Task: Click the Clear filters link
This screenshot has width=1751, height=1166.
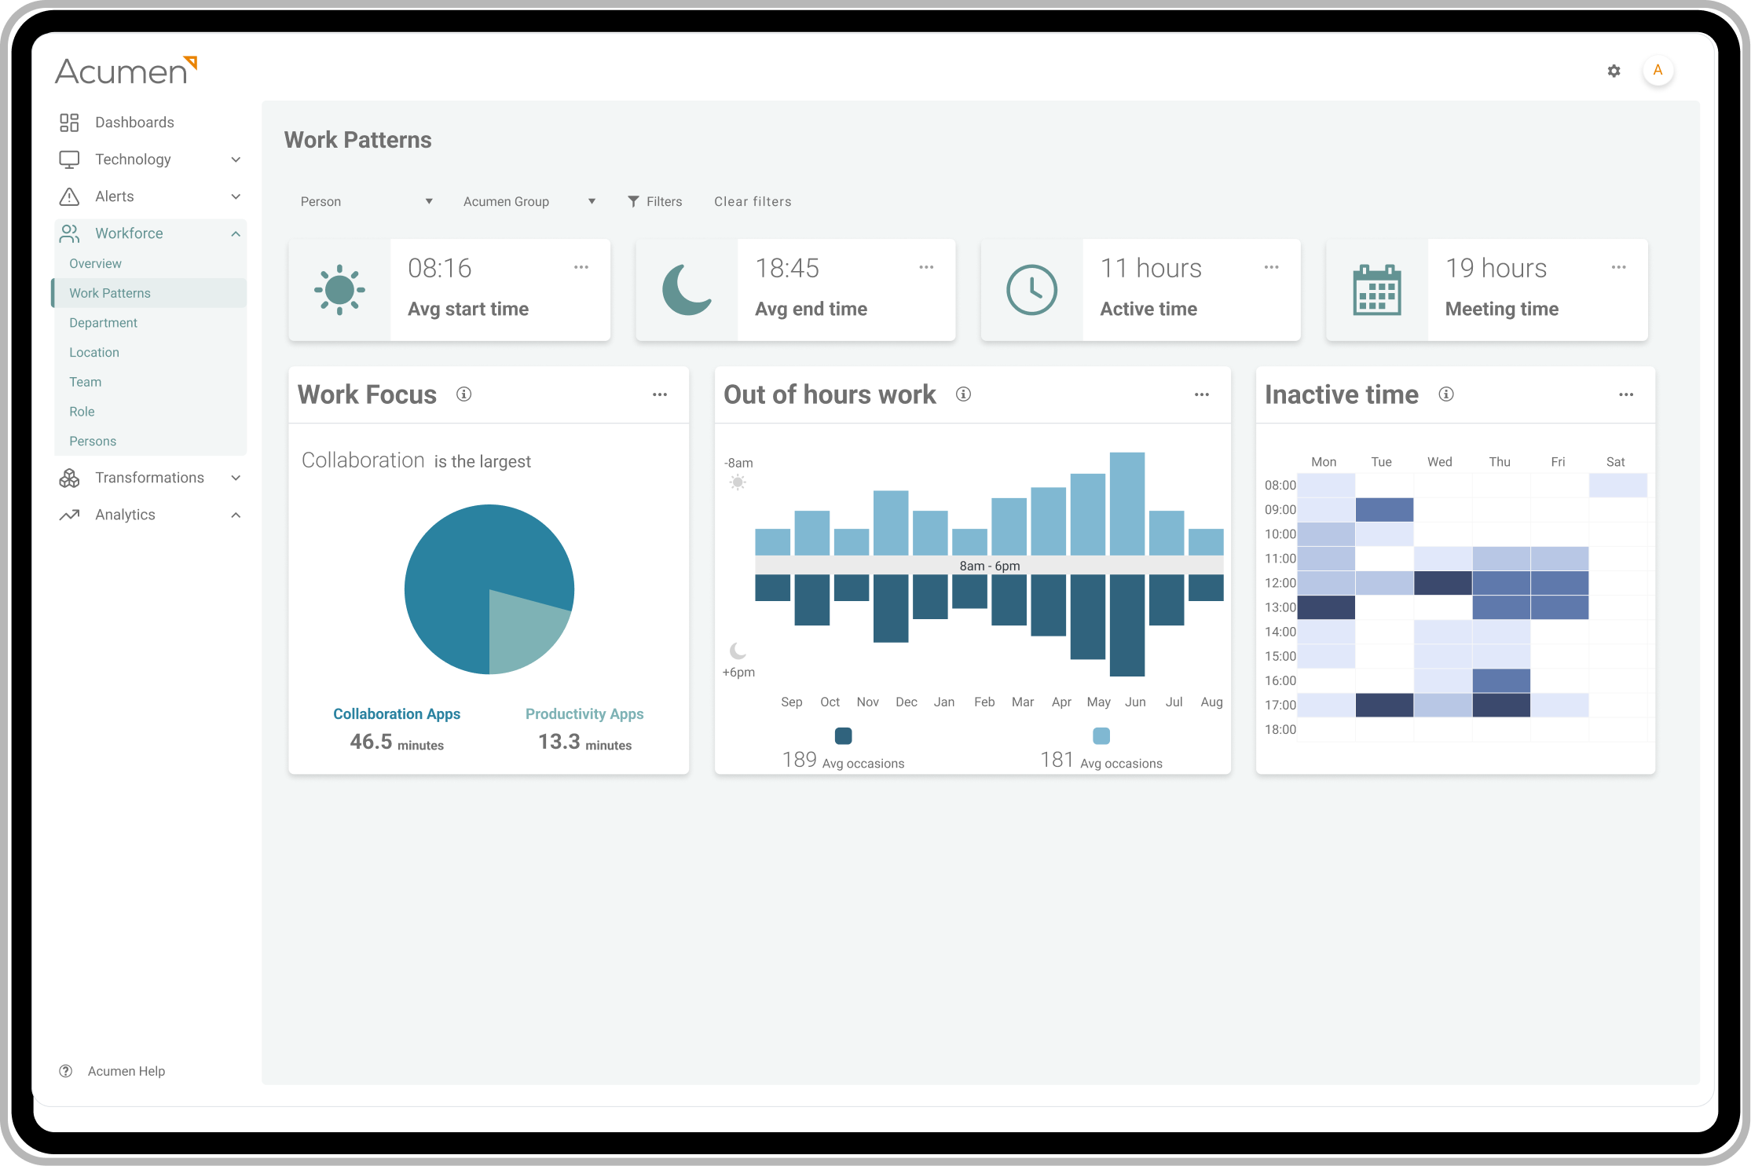Action: pos(754,202)
